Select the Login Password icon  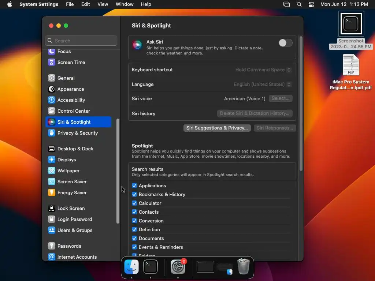(x=51, y=220)
